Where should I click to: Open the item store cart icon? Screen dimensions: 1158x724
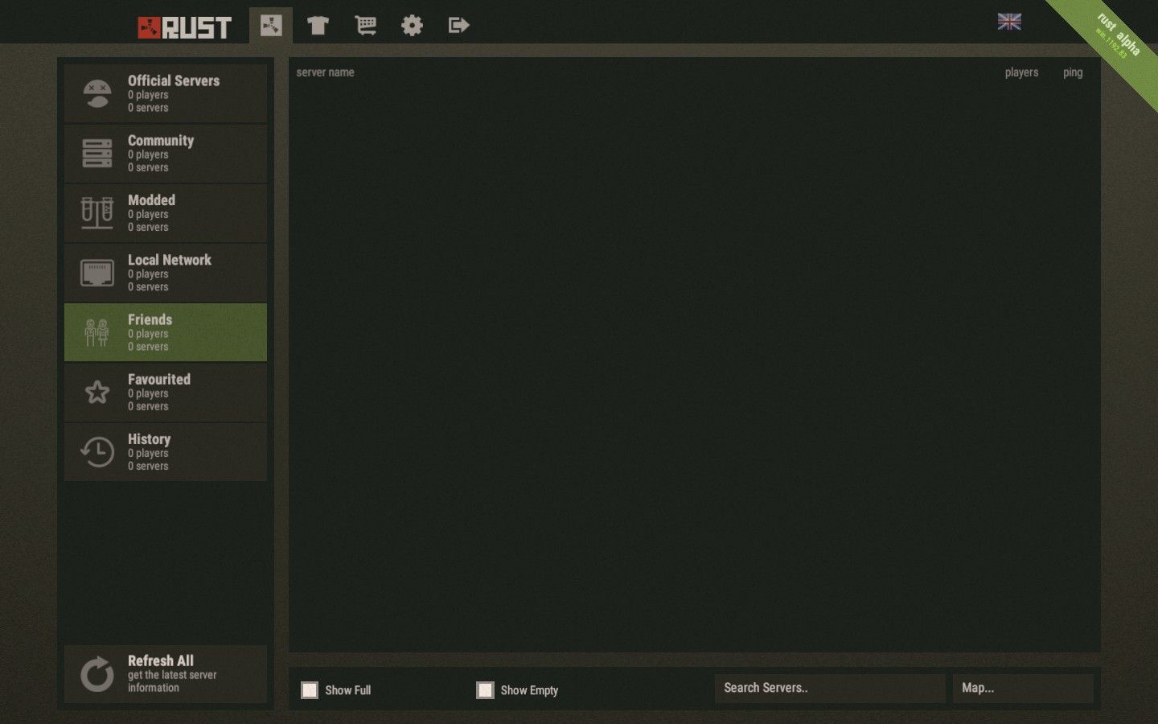pos(365,26)
